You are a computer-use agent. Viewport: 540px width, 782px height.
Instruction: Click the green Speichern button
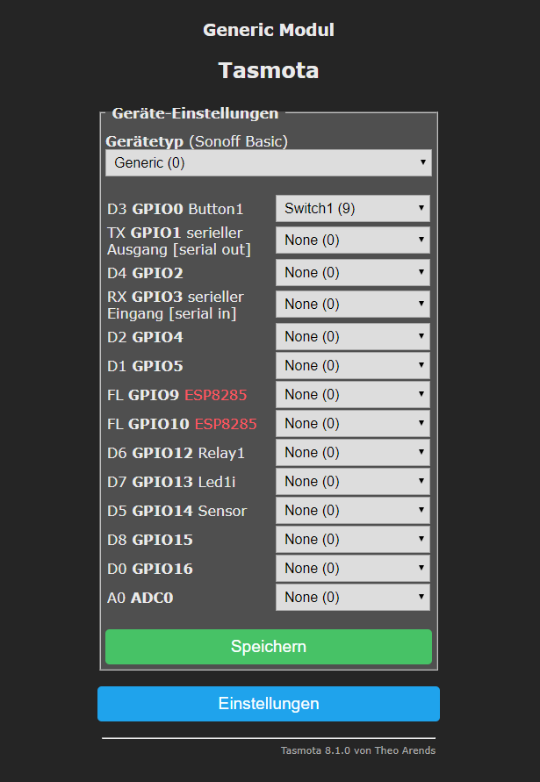pyautogui.click(x=268, y=647)
